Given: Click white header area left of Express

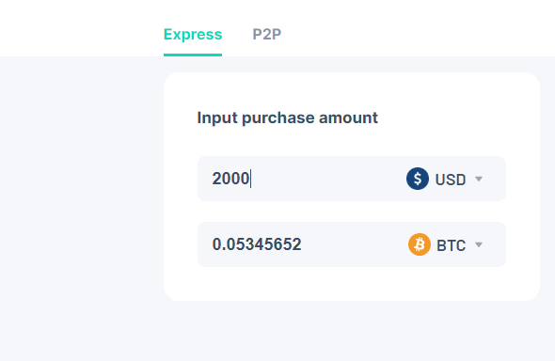Looking at the screenshot, I should [x=82, y=28].
